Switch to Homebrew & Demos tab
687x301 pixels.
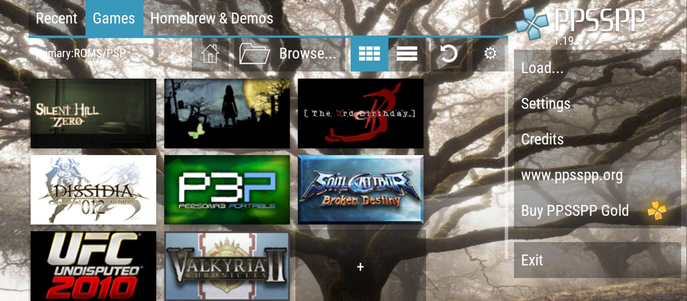pos(212,18)
